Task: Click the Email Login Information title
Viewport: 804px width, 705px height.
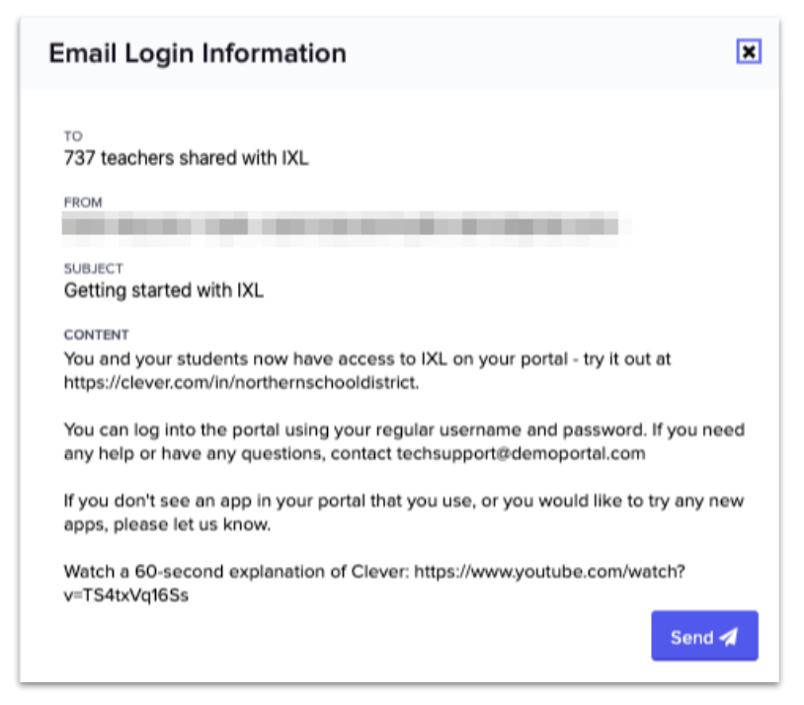Action: (x=198, y=53)
